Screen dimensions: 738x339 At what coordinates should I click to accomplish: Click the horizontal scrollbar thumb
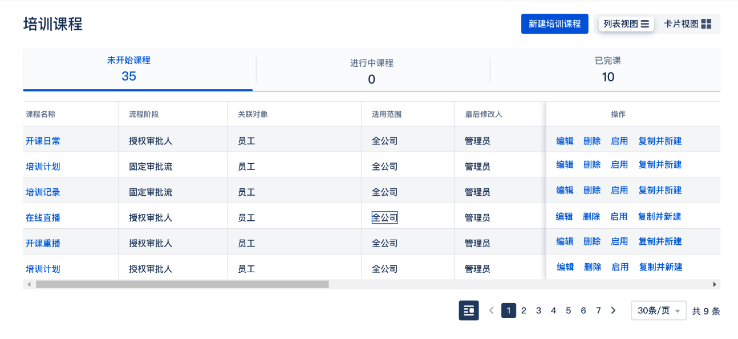183,284
